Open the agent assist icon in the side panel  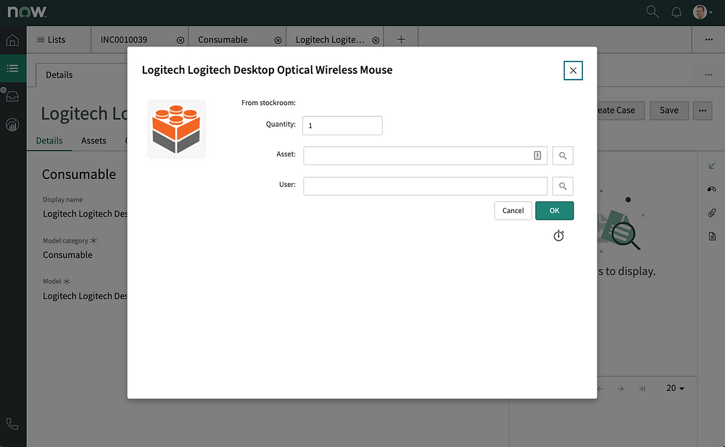[x=712, y=189]
